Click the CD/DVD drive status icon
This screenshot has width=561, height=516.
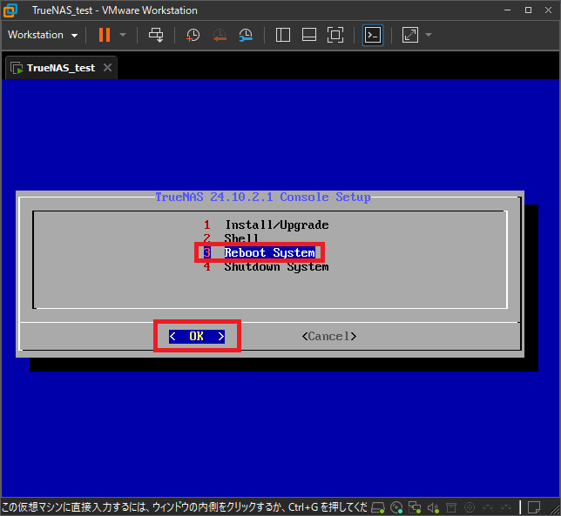396,507
